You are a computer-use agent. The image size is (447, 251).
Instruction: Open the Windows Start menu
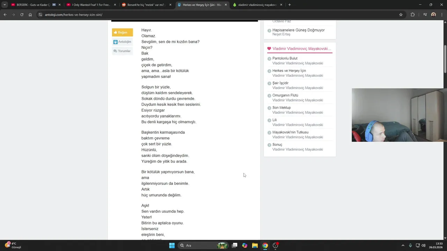(172, 245)
